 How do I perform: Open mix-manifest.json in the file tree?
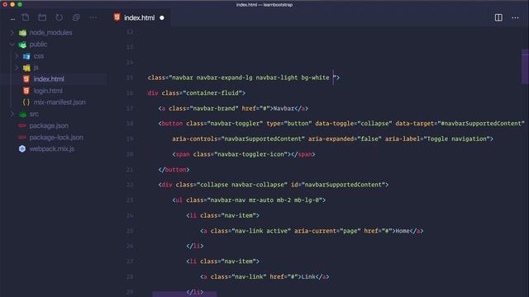pos(60,102)
